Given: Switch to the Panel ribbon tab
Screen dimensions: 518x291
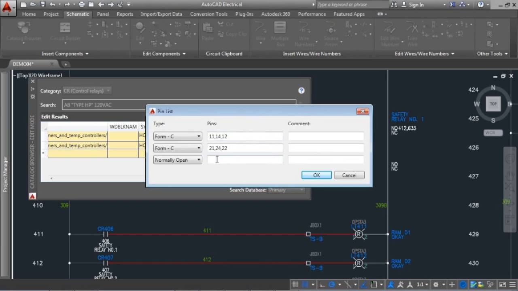Looking at the screenshot, I should click(103, 14).
